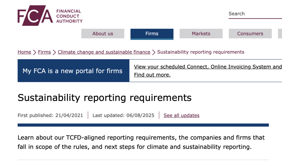
Task: Go to the Consumers section
Action: 250,34
